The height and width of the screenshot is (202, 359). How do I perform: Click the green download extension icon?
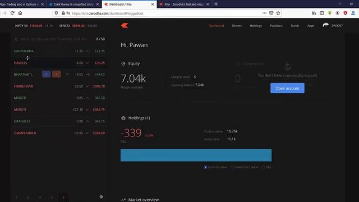click(x=330, y=13)
